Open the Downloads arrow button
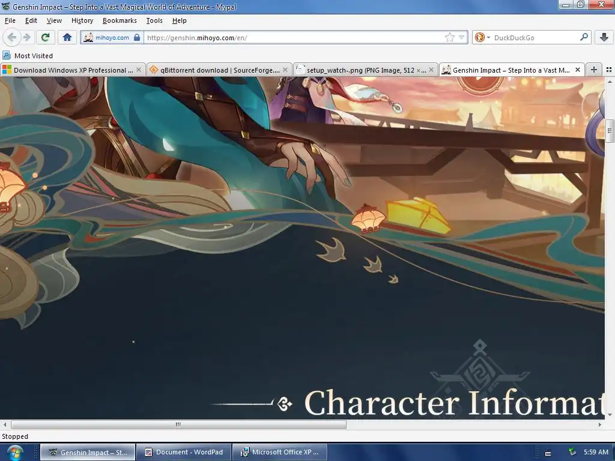The image size is (615, 461). (x=604, y=37)
